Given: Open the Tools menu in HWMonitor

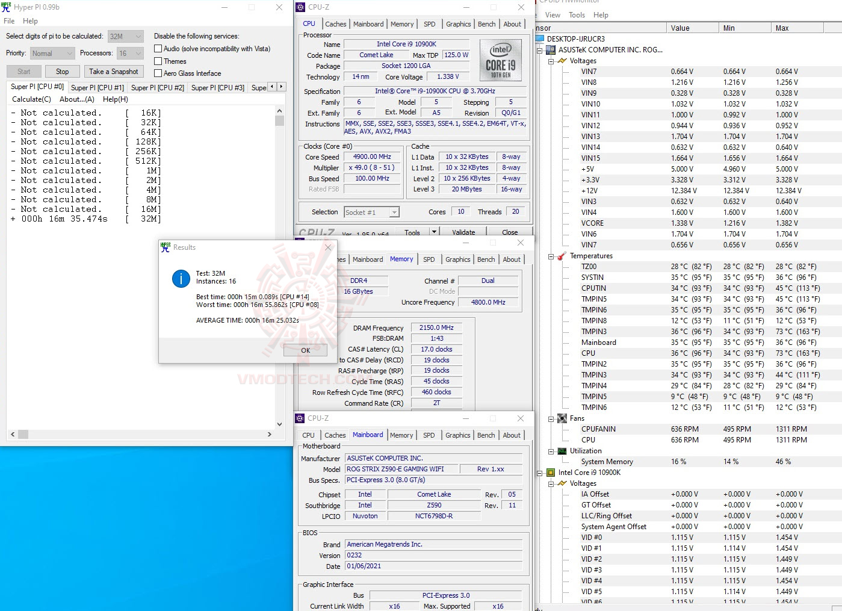Looking at the screenshot, I should point(577,15).
